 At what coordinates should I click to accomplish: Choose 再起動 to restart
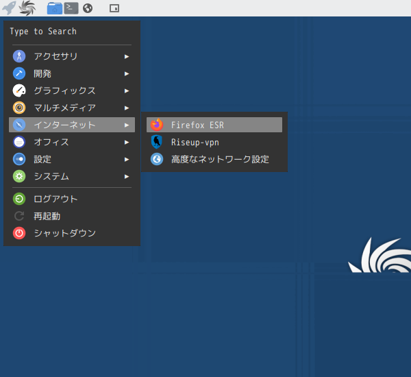(x=72, y=216)
